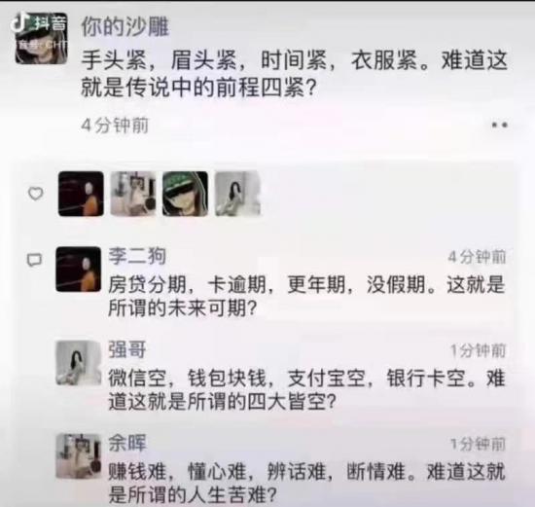Click 强哥's comment about 四大皆空
This screenshot has height=507, width=535.
coord(306,389)
